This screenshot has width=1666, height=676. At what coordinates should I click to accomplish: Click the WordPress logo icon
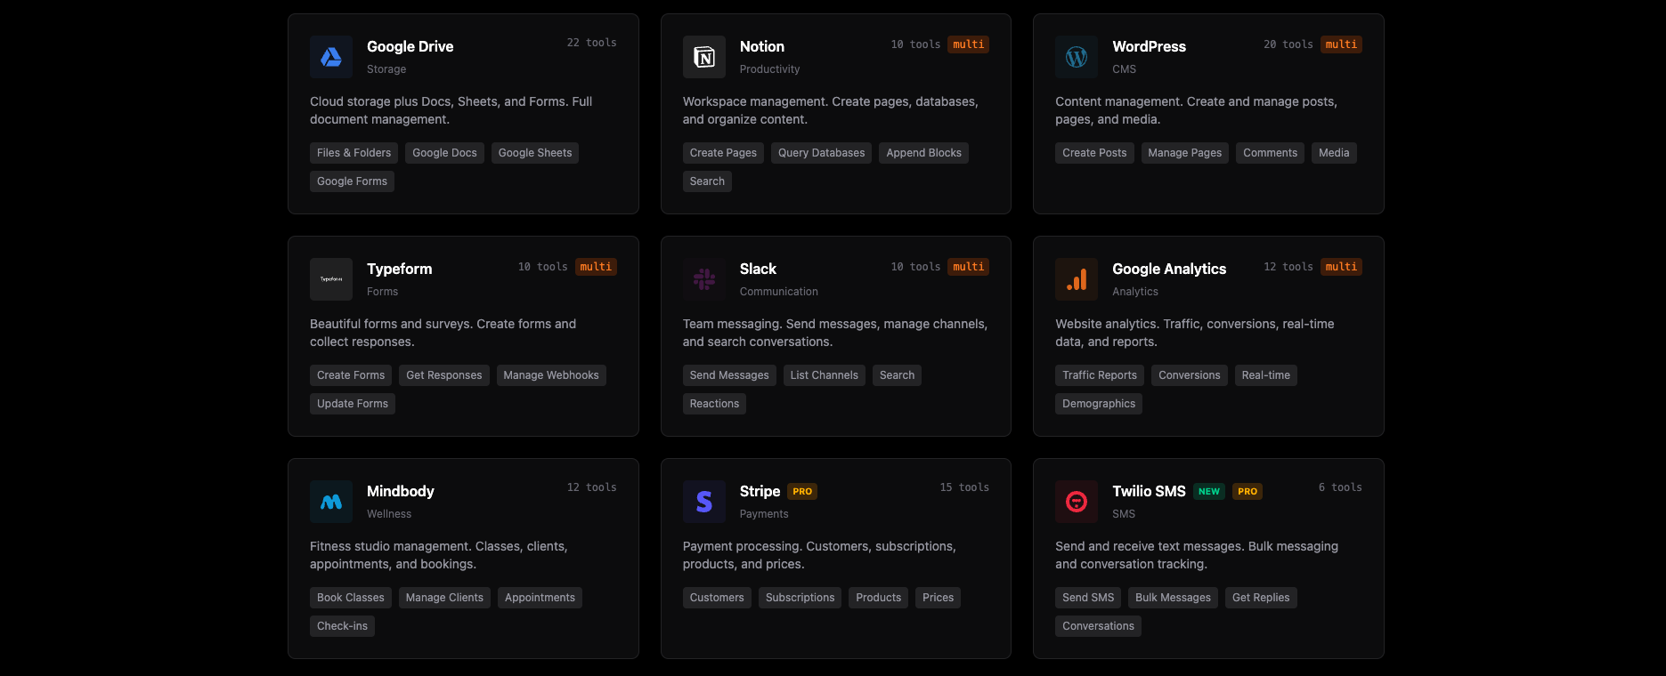(1077, 57)
